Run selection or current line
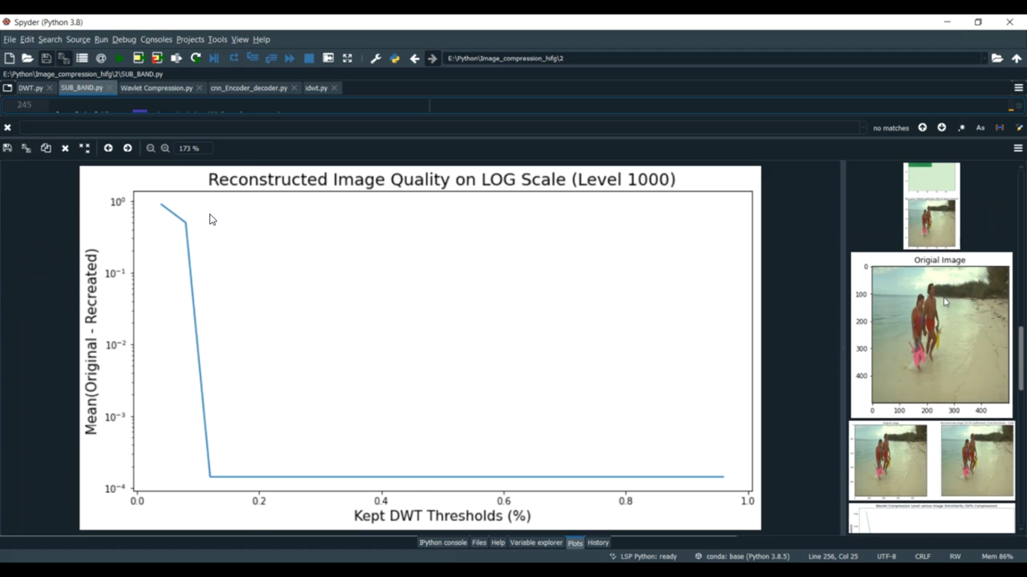This screenshot has width=1027, height=577. tap(176, 59)
